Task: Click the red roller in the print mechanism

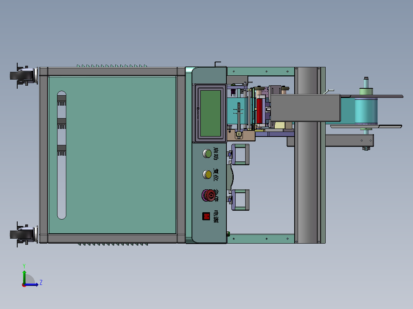Action: pos(259,111)
